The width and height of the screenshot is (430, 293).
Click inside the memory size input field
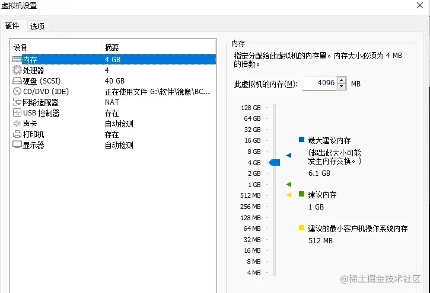point(320,83)
